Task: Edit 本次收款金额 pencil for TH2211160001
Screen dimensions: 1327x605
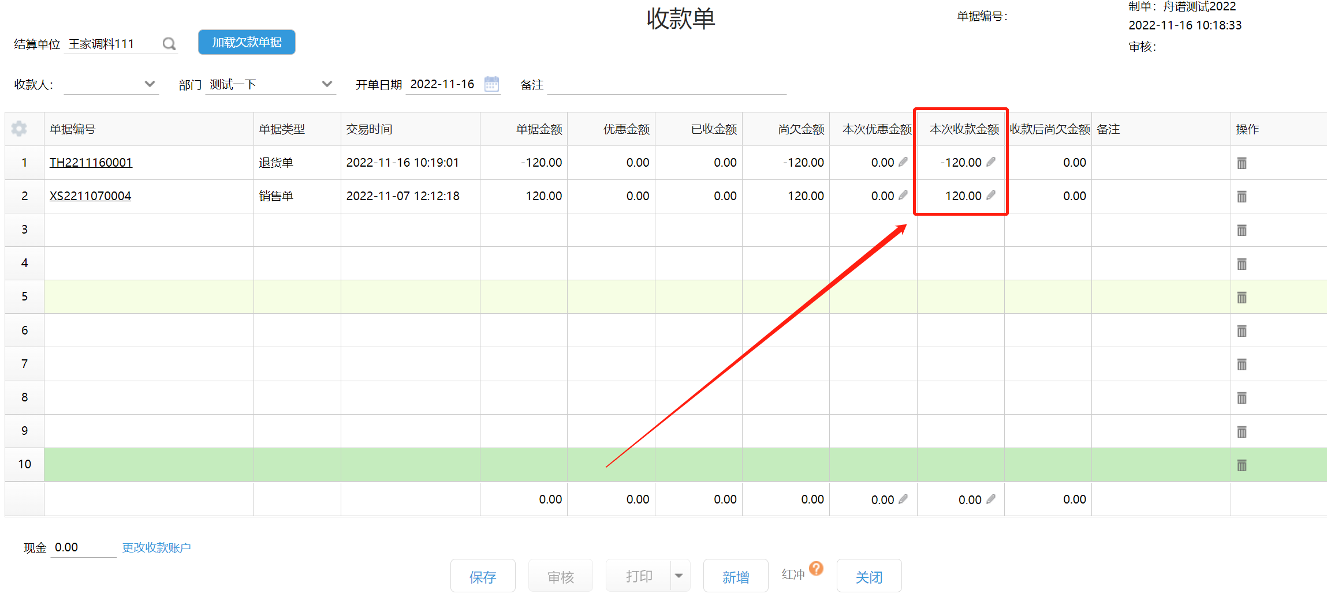Action: [x=991, y=162]
